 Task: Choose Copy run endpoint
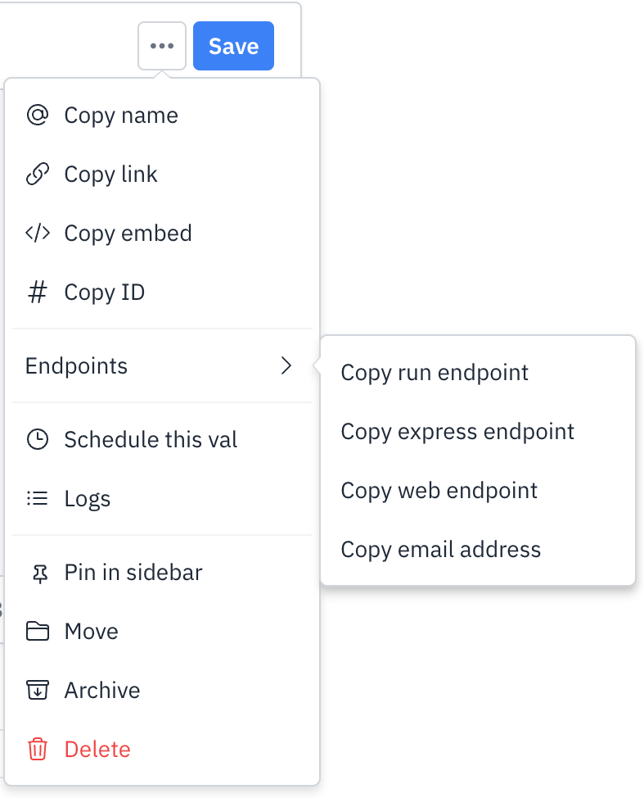click(434, 373)
